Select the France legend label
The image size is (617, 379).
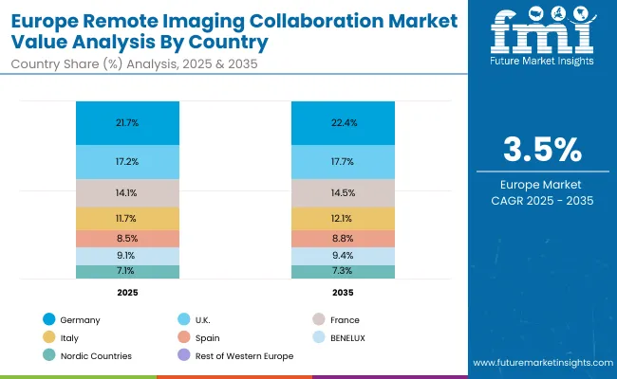pos(345,320)
